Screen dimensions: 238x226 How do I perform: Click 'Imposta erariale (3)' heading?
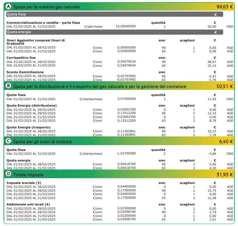(24, 183)
